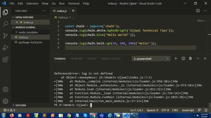
Task: Select index.js file in explorer tree
Action: tap(30, 37)
